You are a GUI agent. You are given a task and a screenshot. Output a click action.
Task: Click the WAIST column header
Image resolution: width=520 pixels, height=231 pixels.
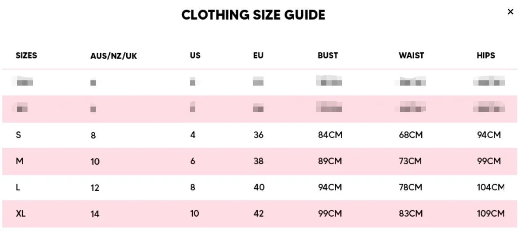[411, 56]
